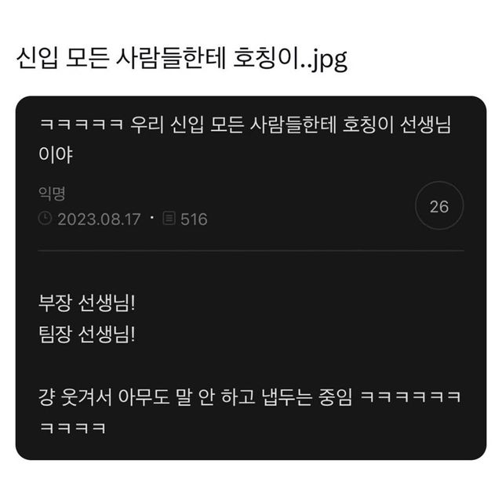Click the words 우리 신입 in the post title
The image size is (502, 496).
coord(167,124)
